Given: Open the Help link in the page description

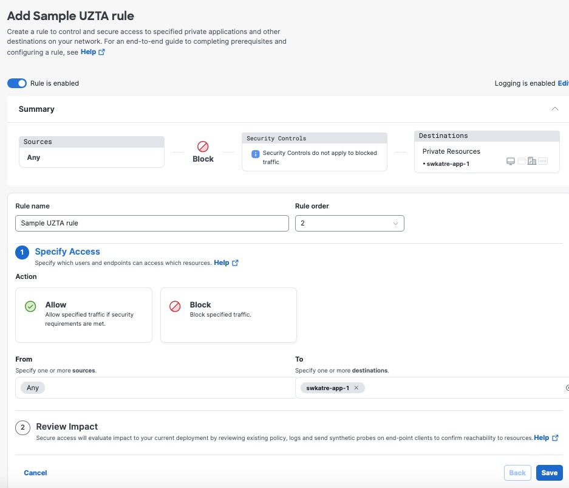Looking at the screenshot, I should tap(92, 52).
